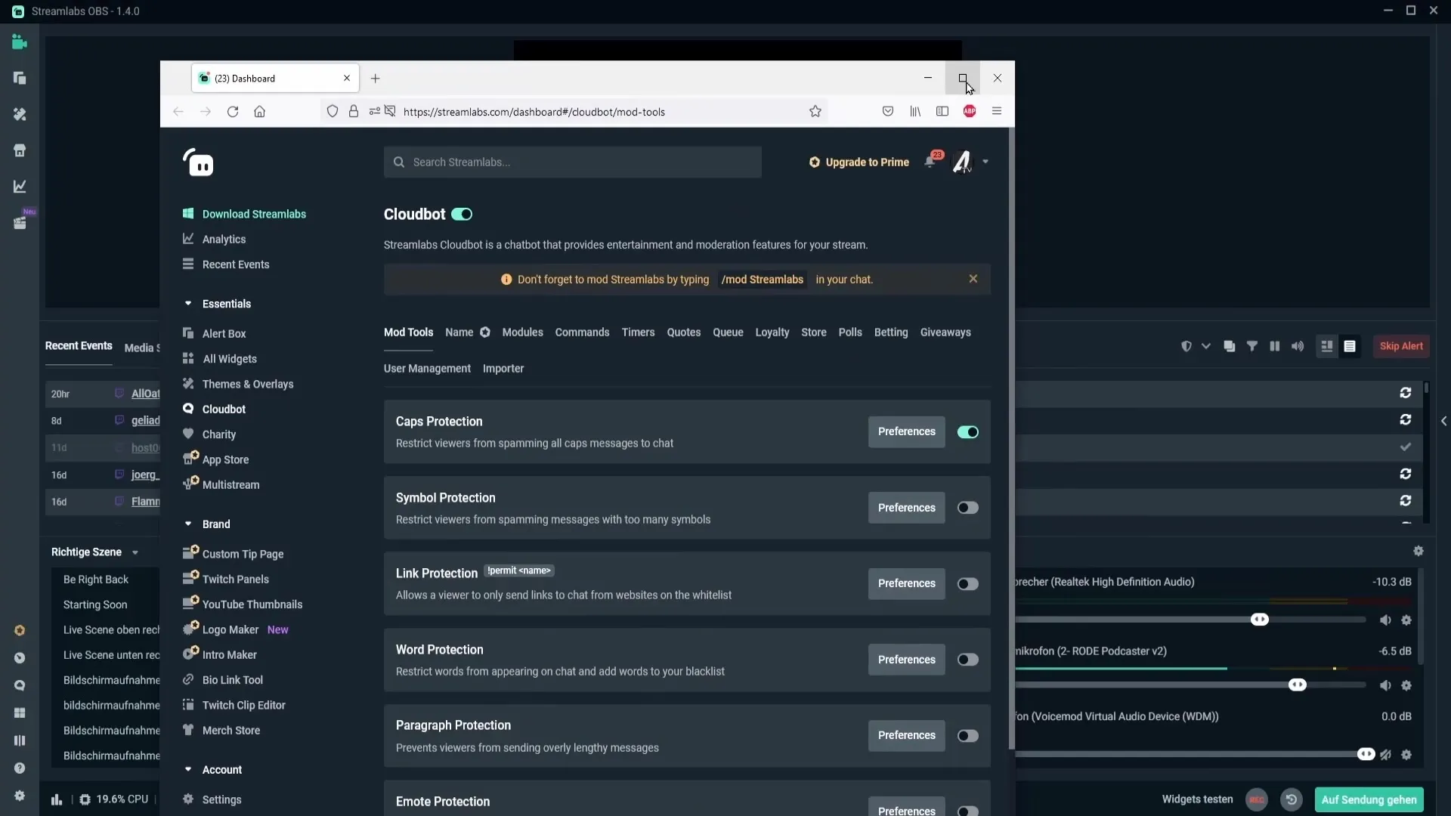The width and height of the screenshot is (1451, 816).
Task: Click the Streamlabs logo in dashboard
Action: click(199, 162)
